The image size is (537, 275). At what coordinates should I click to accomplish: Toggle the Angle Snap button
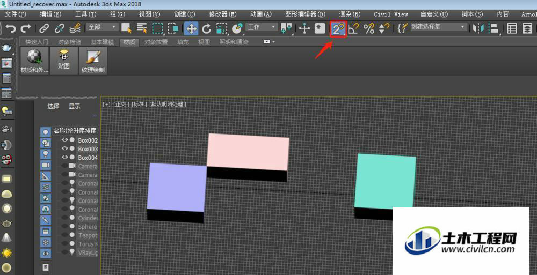[353, 28]
